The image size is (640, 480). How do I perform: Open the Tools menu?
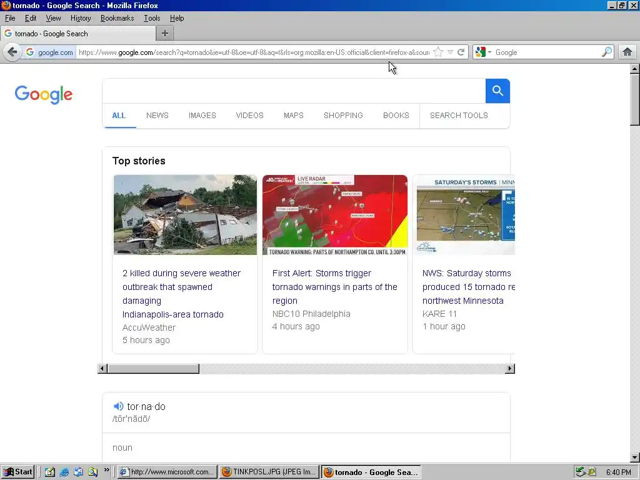(152, 18)
